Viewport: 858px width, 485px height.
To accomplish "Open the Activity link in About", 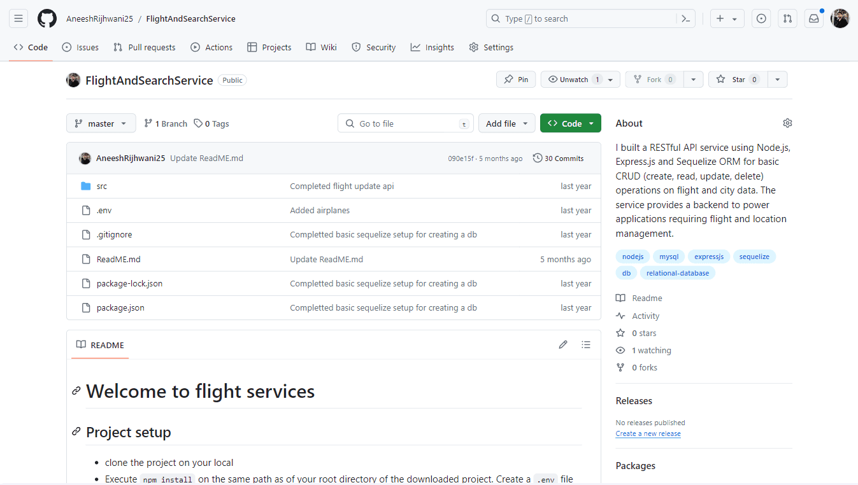I will [638, 316].
